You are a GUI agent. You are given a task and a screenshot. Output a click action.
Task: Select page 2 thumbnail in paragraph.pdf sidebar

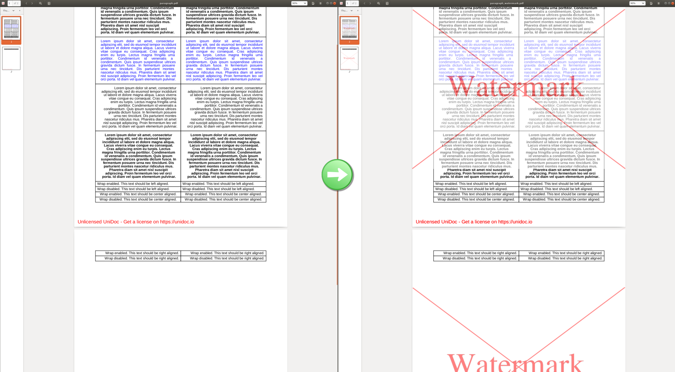[11, 59]
